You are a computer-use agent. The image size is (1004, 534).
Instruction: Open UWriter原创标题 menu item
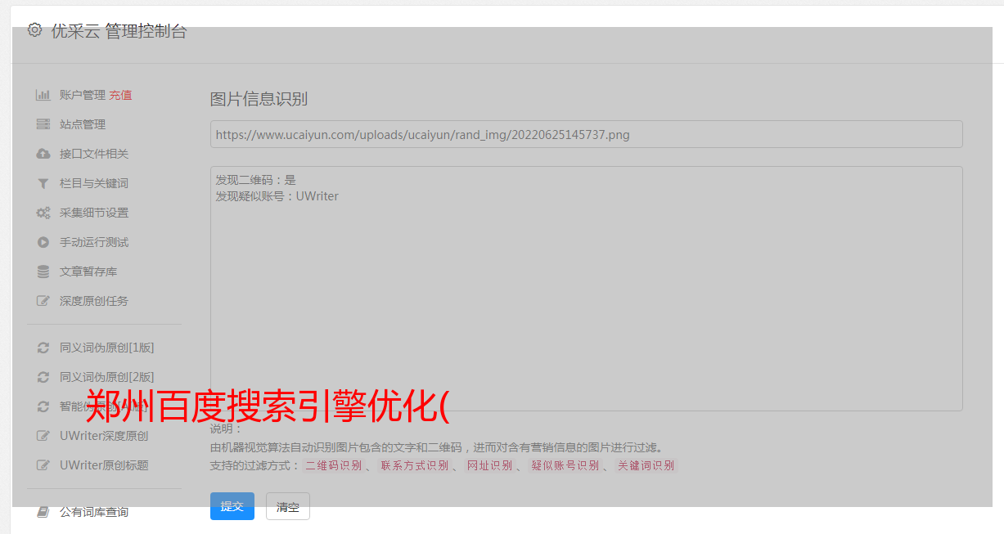104,465
